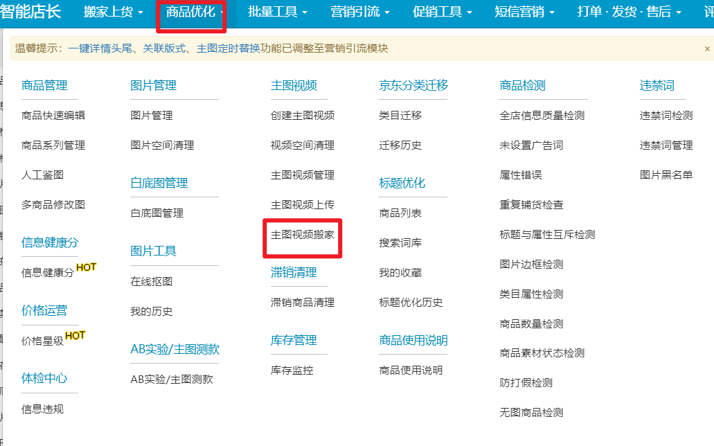Open 打单·发货·售后 menu

pos(629,12)
